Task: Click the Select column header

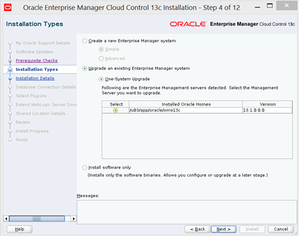Action: [116, 104]
